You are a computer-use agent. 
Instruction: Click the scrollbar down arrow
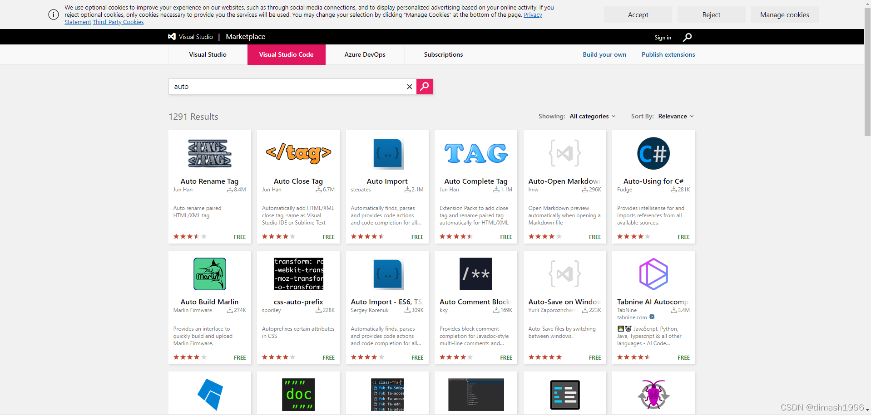click(867, 410)
